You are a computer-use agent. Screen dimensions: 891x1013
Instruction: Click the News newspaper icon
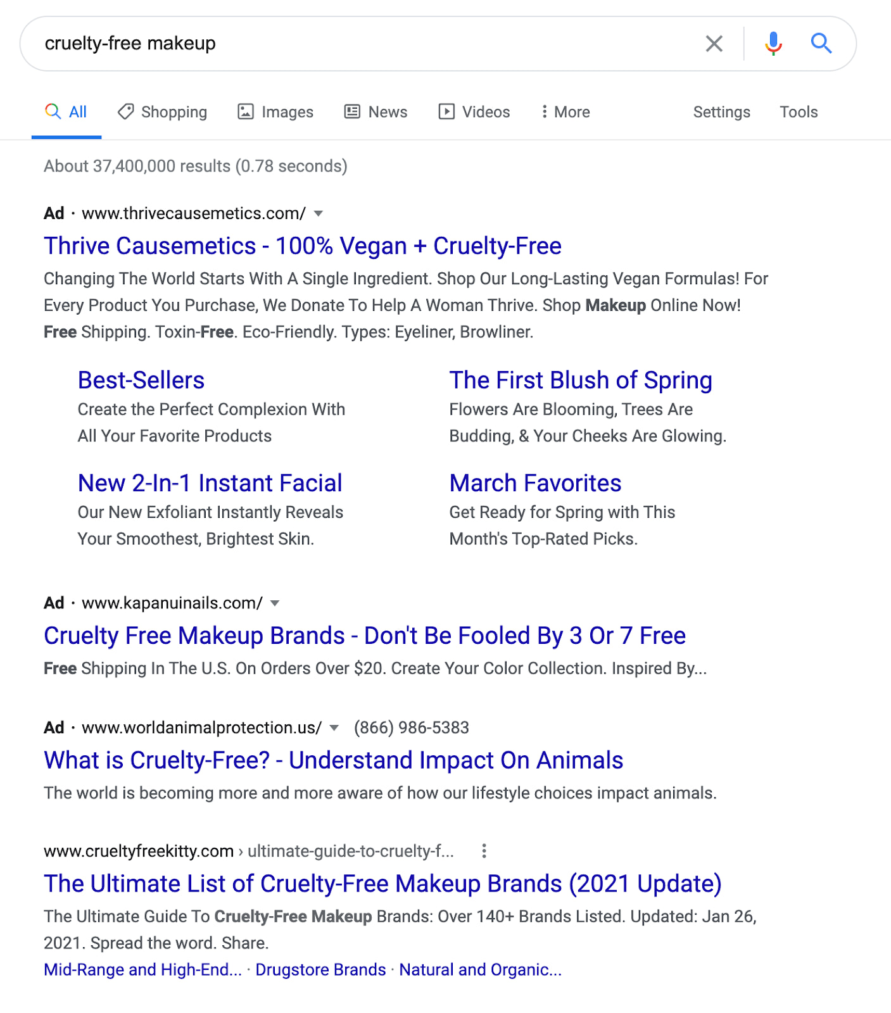click(x=352, y=112)
